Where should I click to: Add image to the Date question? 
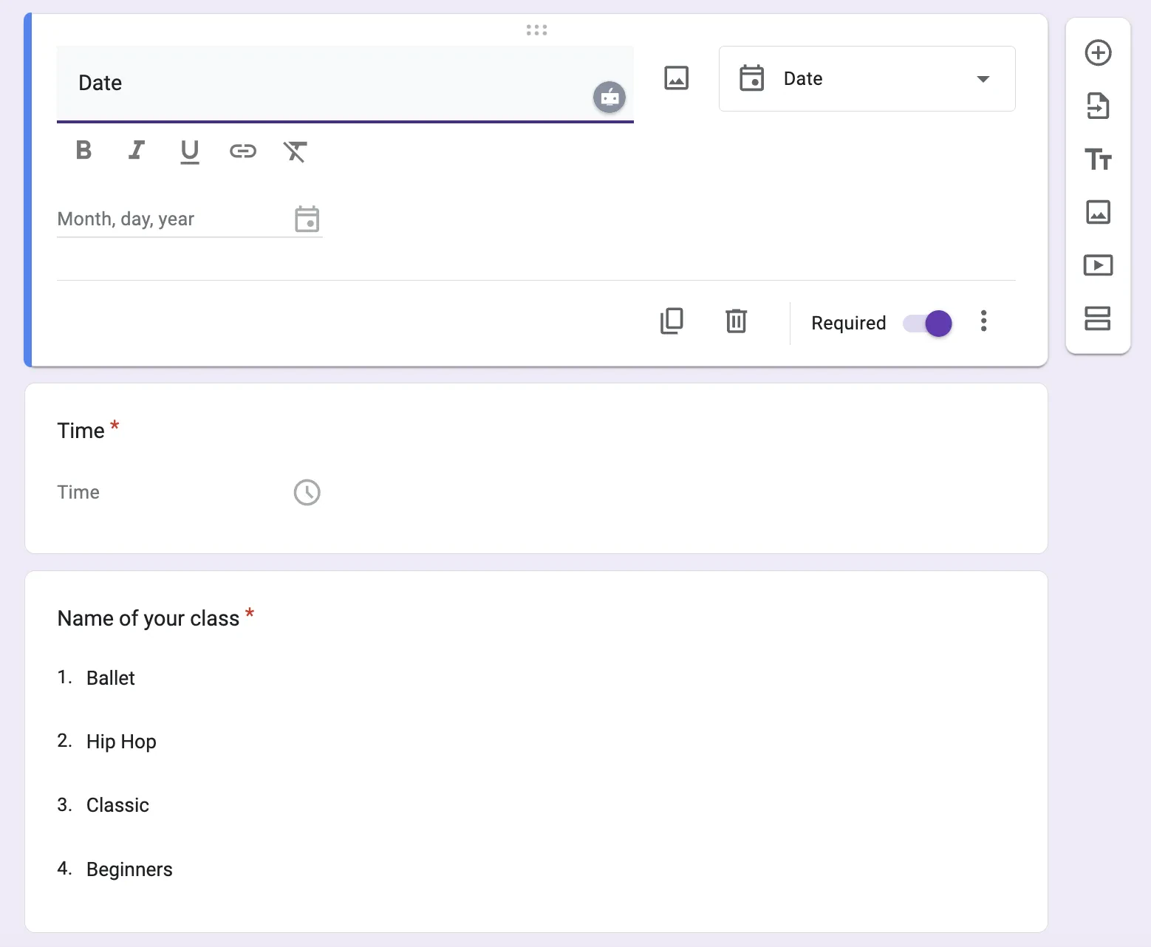[676, 78]
